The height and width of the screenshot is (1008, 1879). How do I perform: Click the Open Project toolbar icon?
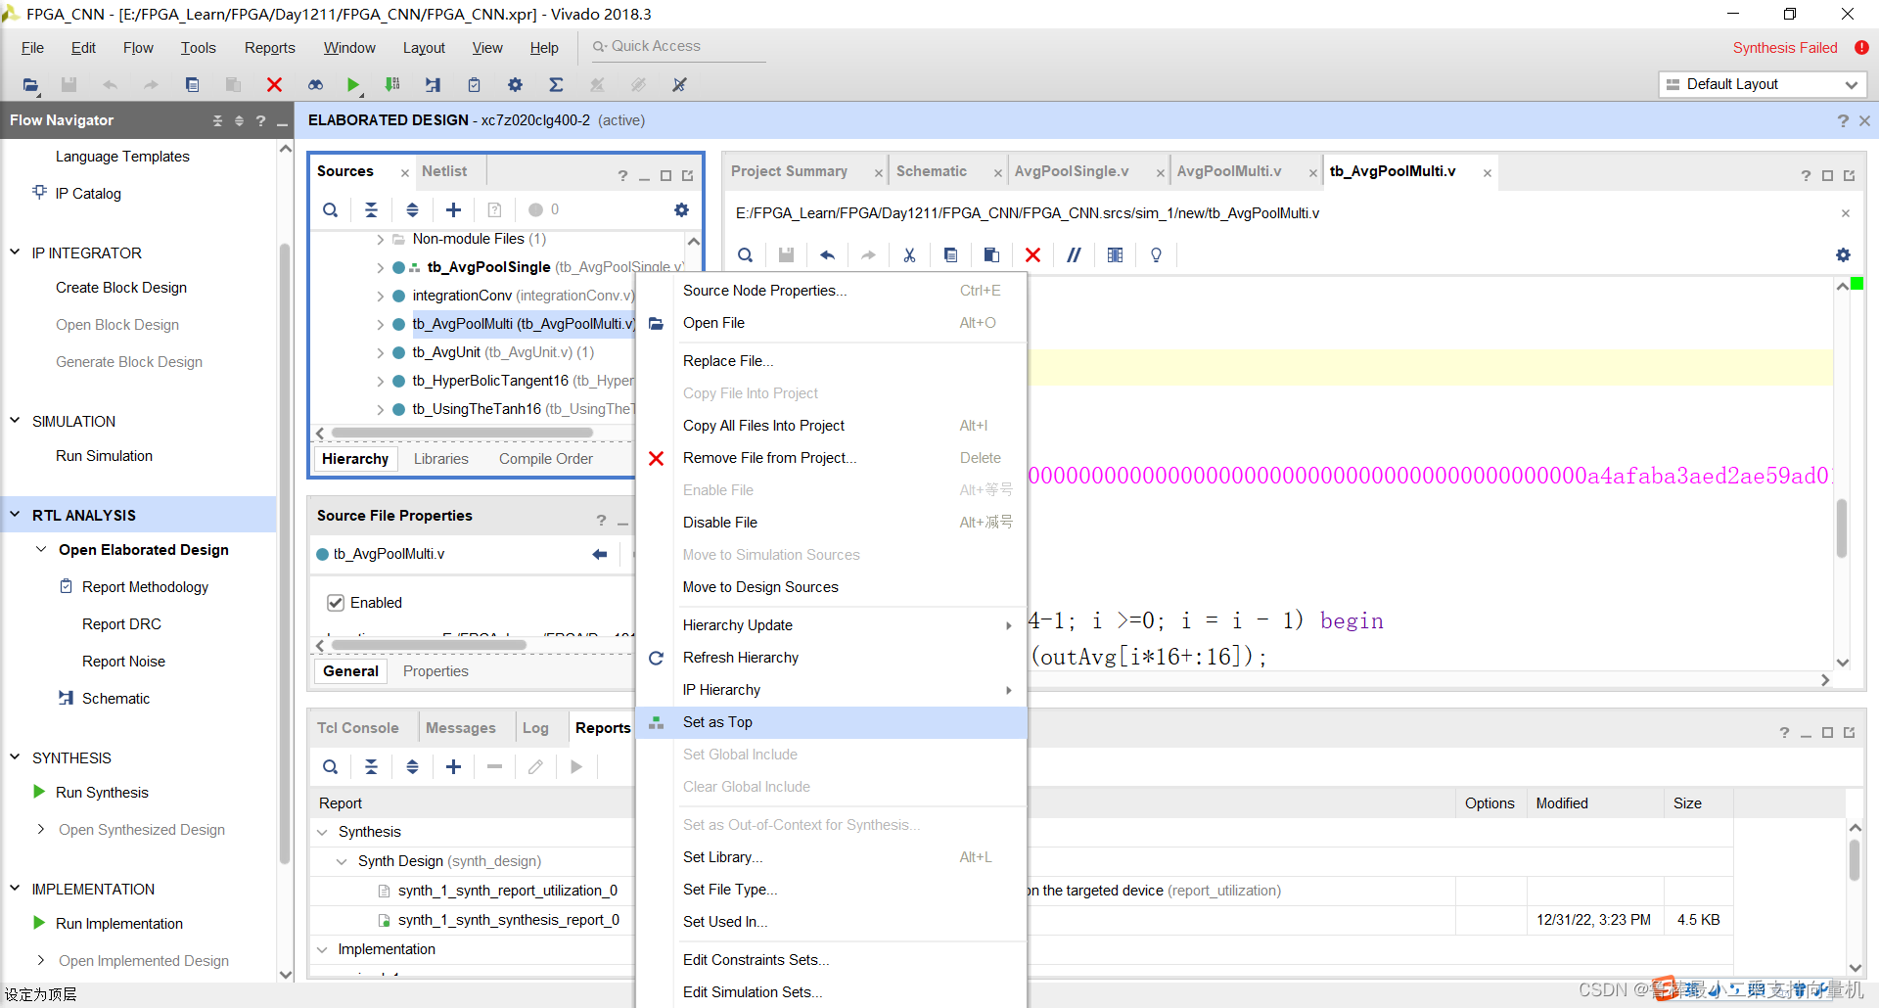(30, 85)
